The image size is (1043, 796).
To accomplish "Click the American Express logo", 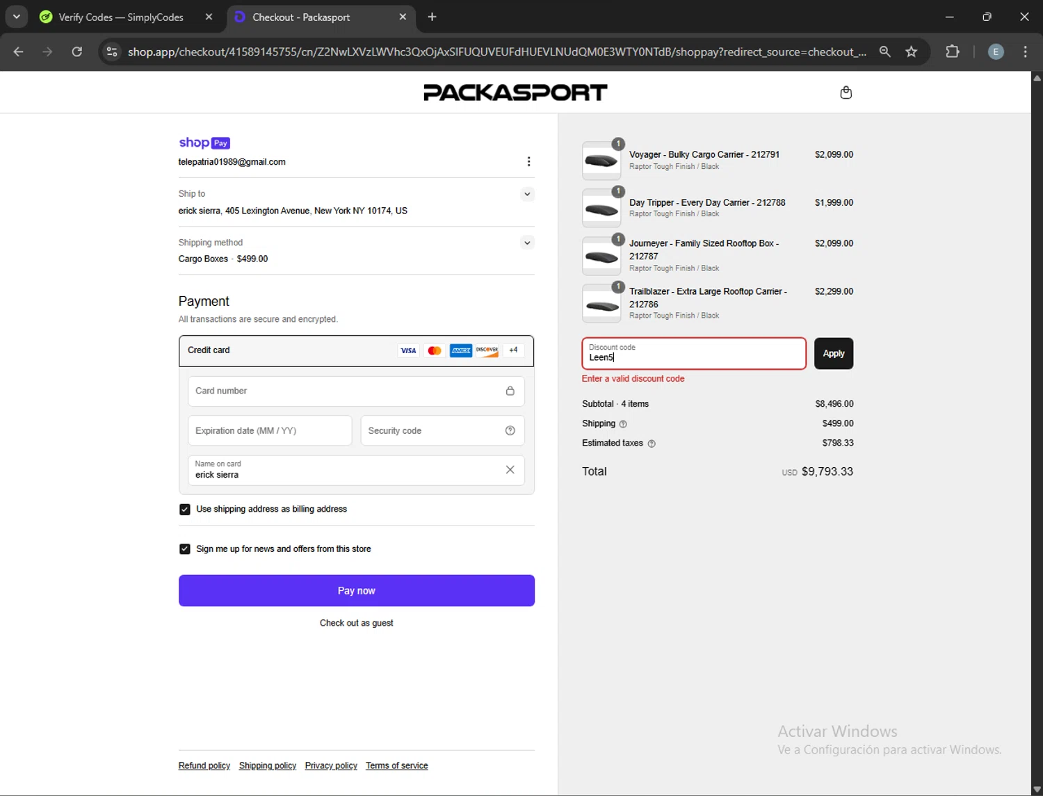I will [x=460, y=350].
